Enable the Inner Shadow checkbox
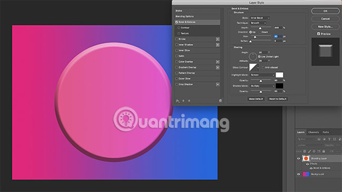The width and height of the screenshot is (342, 192). click(x=177, y=45)
